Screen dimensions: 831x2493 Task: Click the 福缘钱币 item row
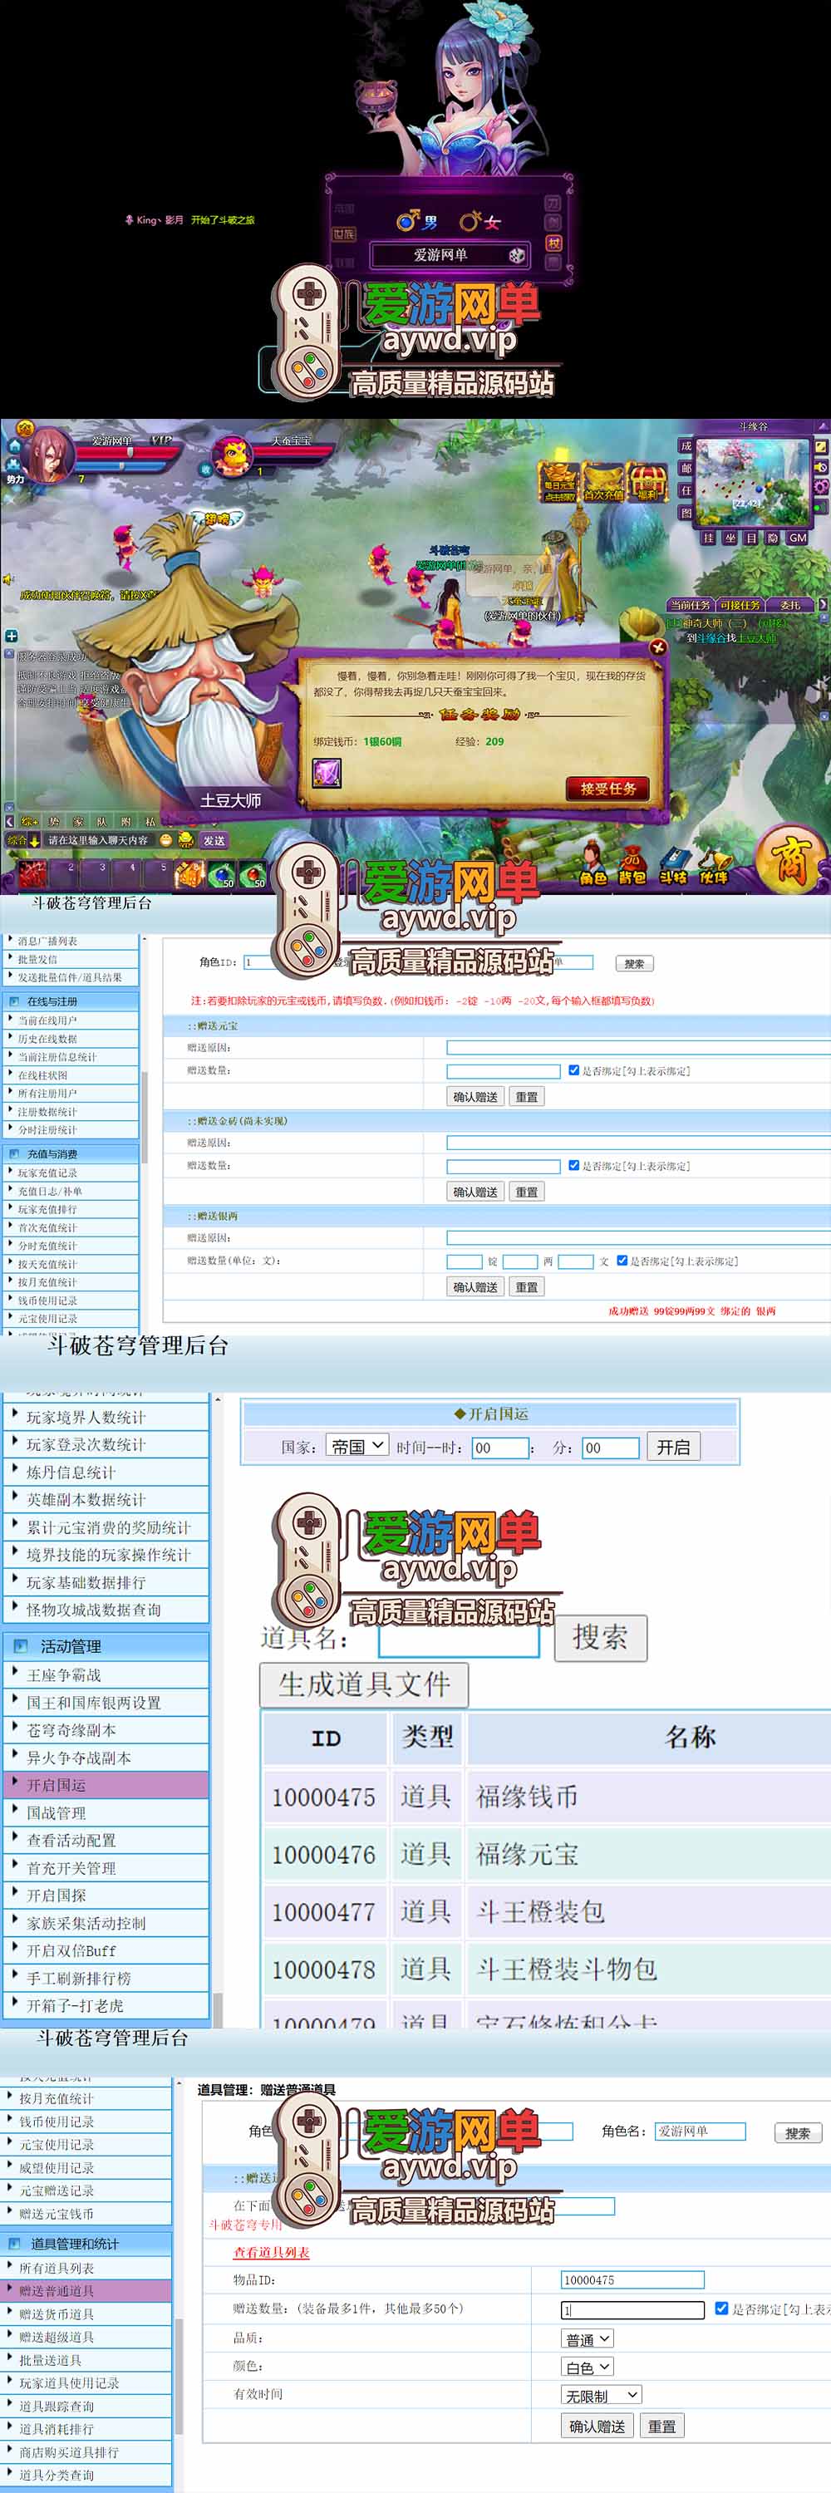[x=548, y=1797]
